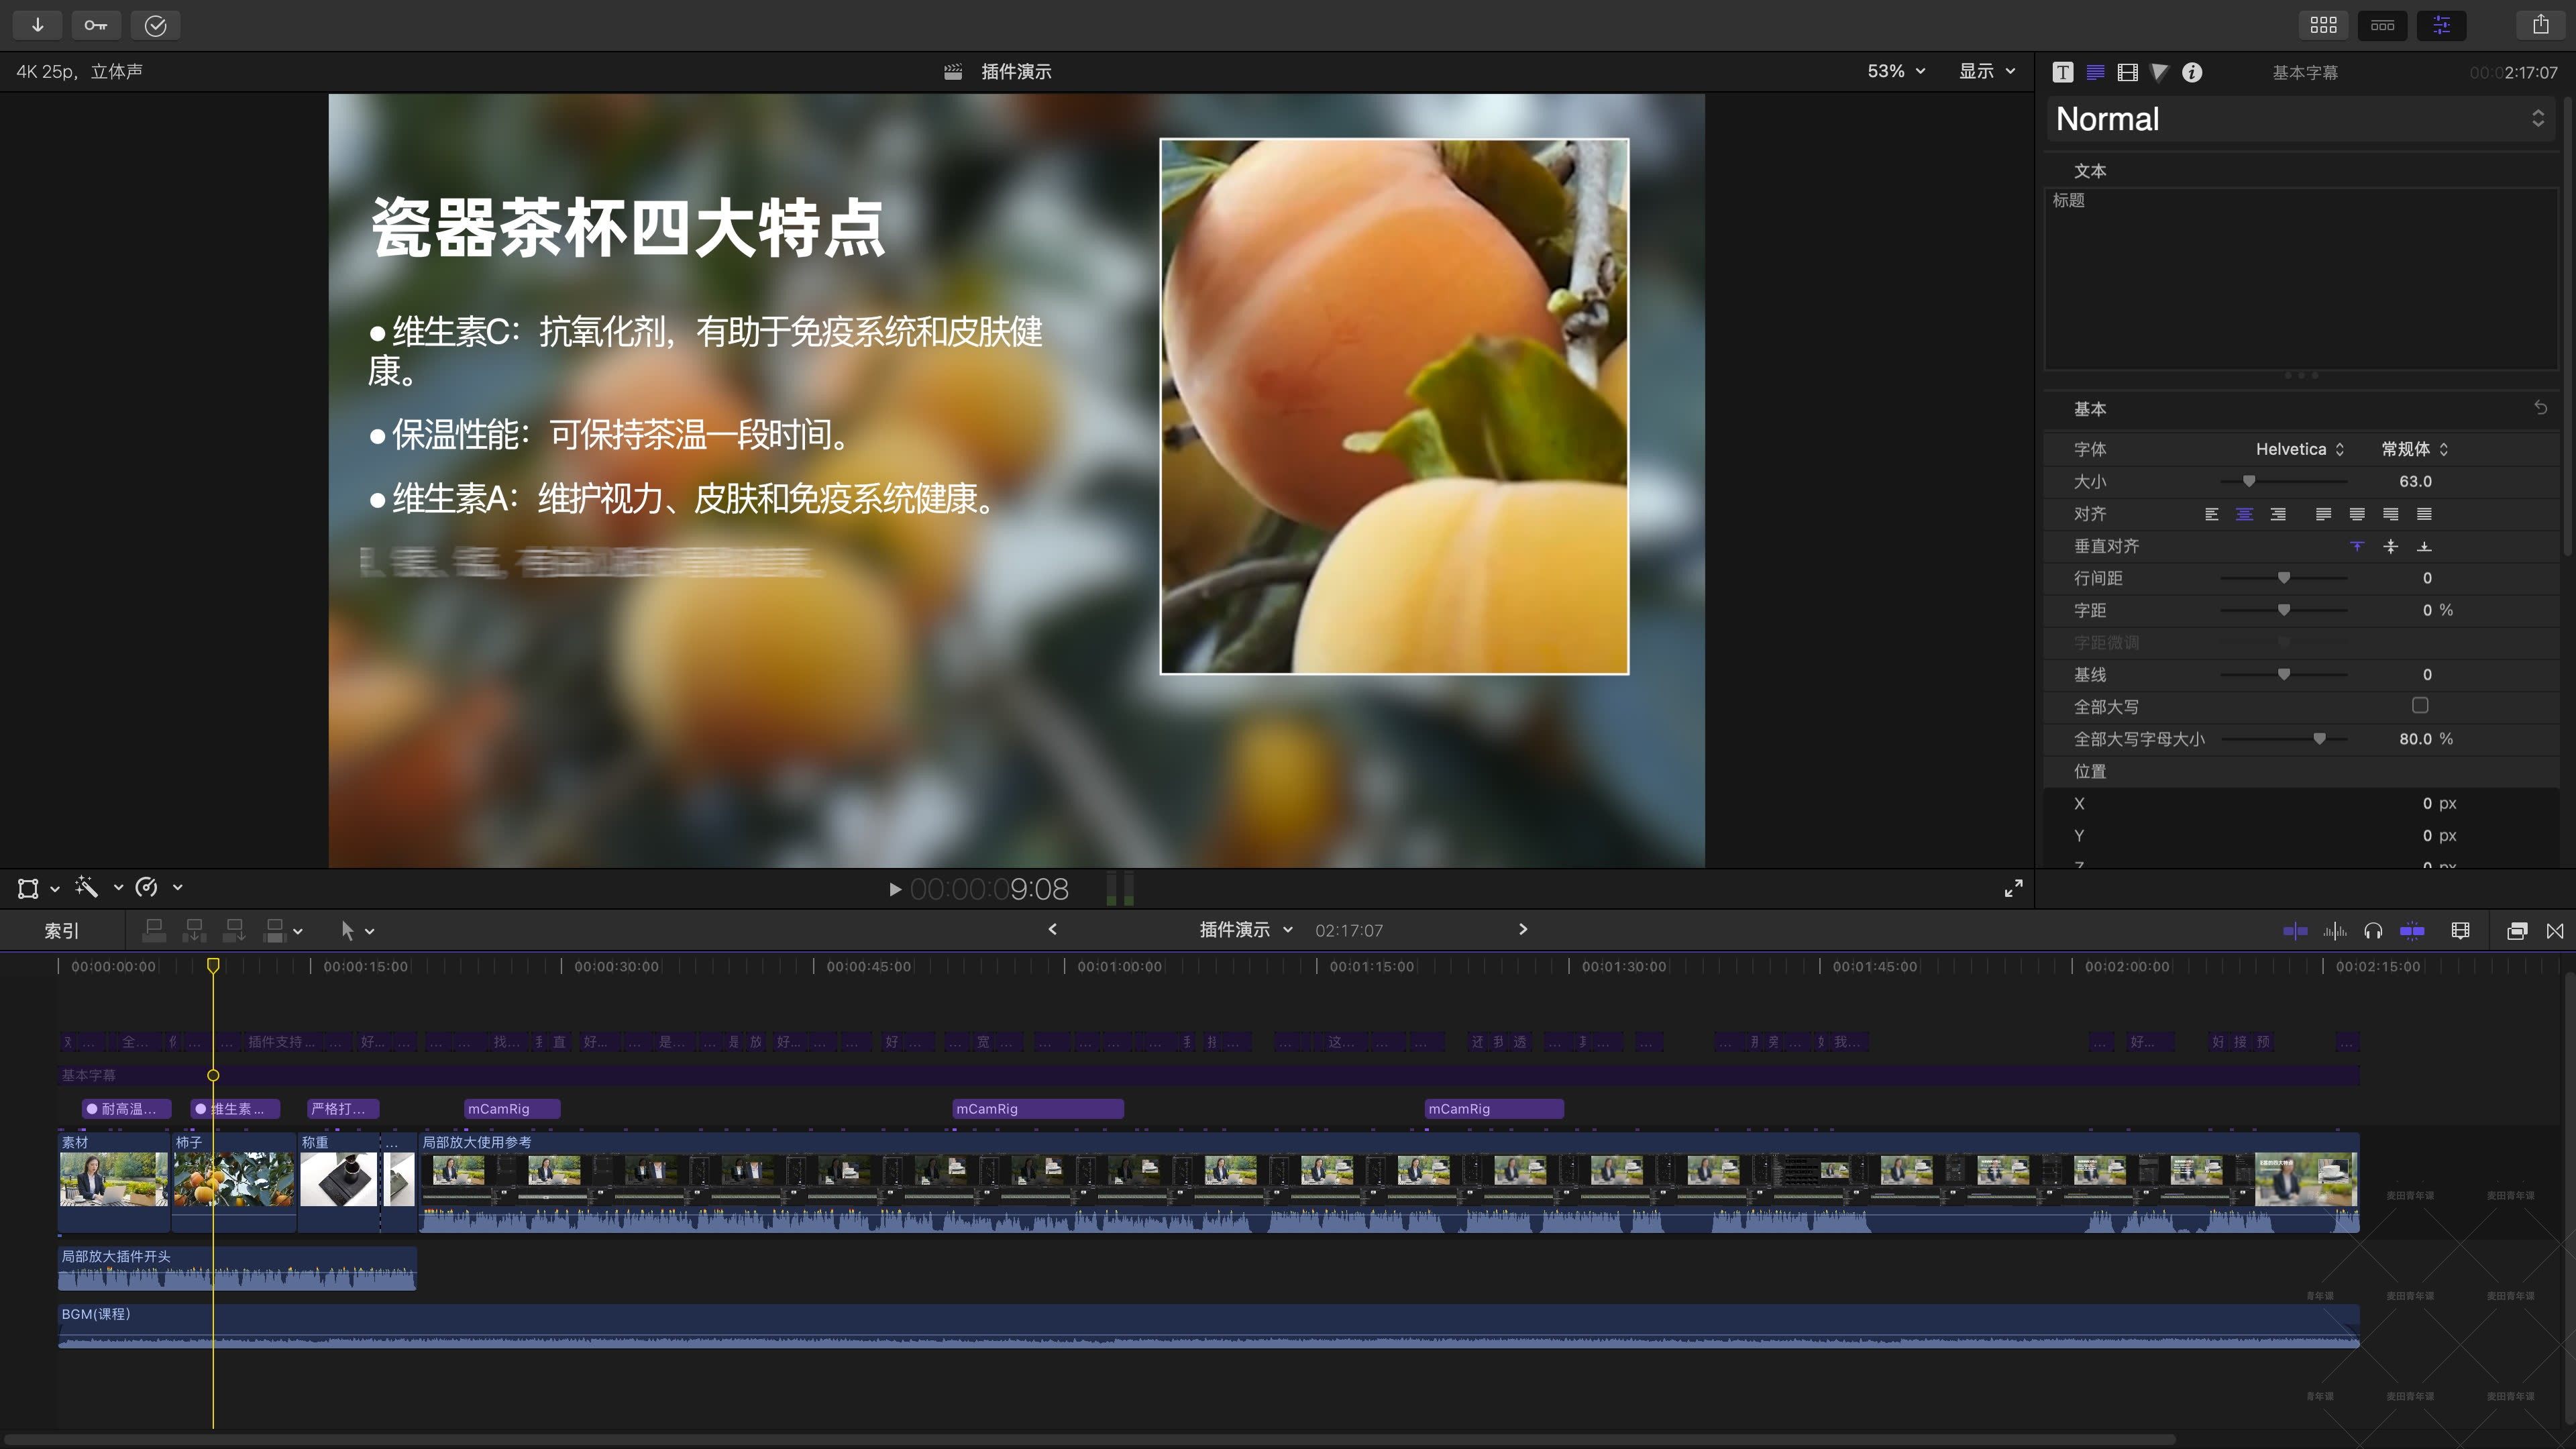
Task: Toggle browser panel visibility button
Action: pos(2323,25)
